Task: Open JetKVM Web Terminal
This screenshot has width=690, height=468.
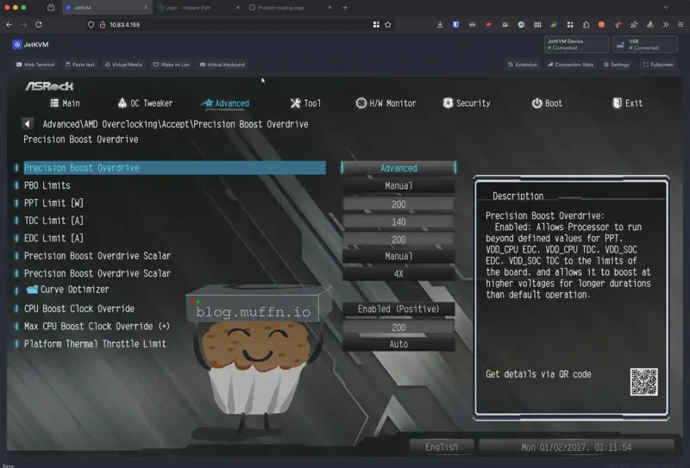Action: point(35,65)
